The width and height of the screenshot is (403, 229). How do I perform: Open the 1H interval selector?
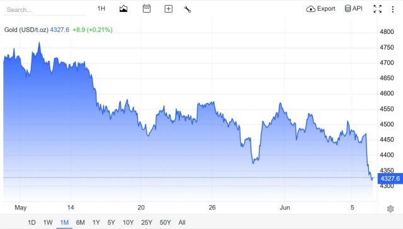(x=101, y=9)
